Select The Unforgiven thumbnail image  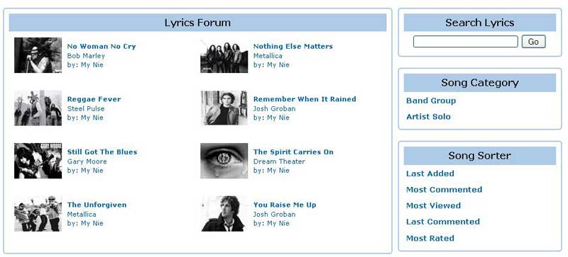38,214
